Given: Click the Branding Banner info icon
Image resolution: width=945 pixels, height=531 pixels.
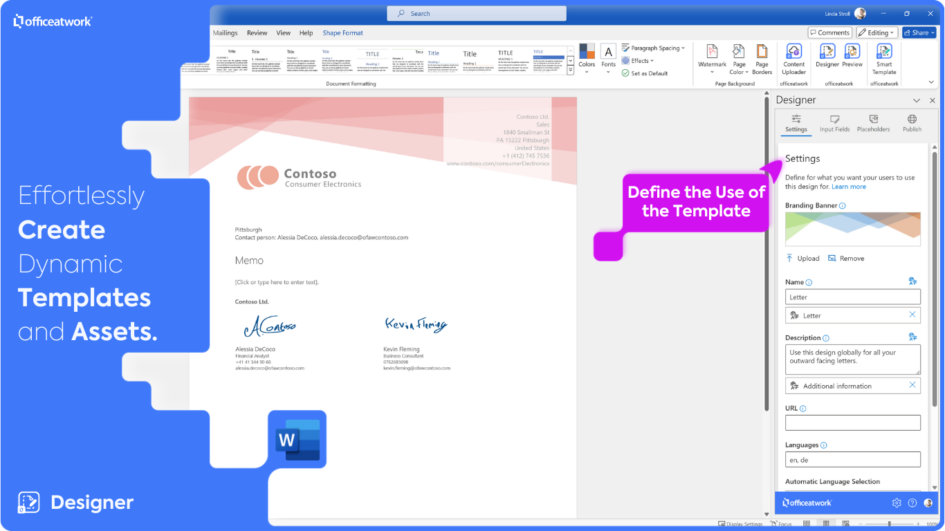Looking at the screenshot, I should pos(842,205).
